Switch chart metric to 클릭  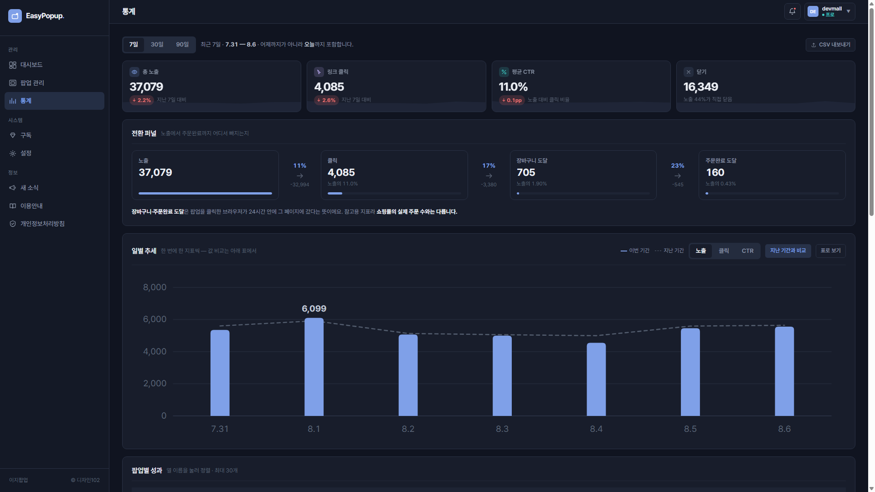point(723,251)
